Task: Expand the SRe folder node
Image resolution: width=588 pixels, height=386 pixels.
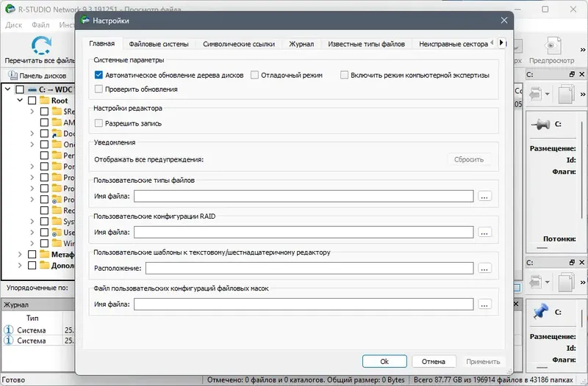Action: (x=32, y=112)
